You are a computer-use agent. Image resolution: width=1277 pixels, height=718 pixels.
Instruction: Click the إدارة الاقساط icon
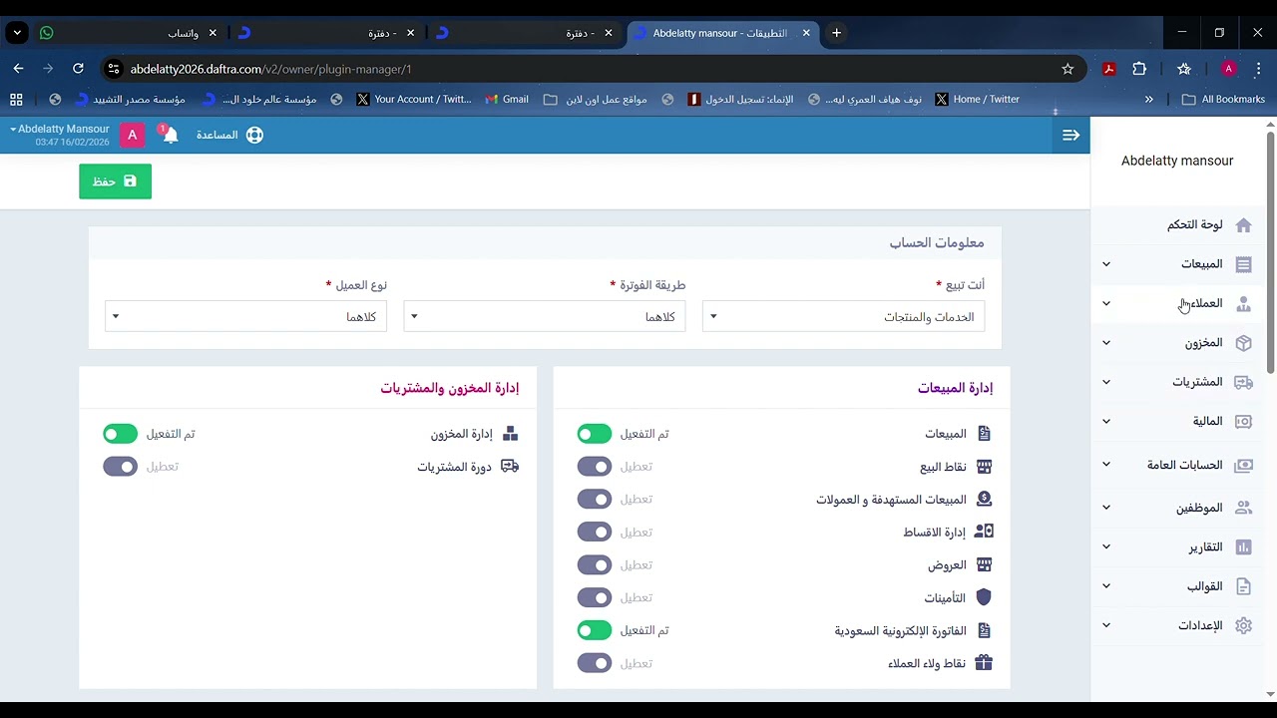[984, 533]
